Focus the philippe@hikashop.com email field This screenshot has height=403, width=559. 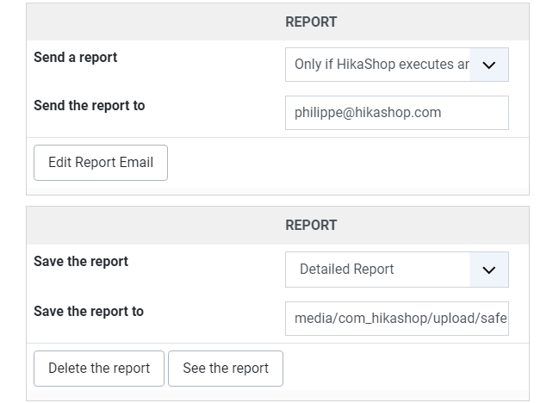coord(397,113)
